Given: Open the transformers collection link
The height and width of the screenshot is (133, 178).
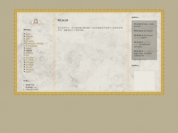Looking at the screenshot, I should 35,43.
